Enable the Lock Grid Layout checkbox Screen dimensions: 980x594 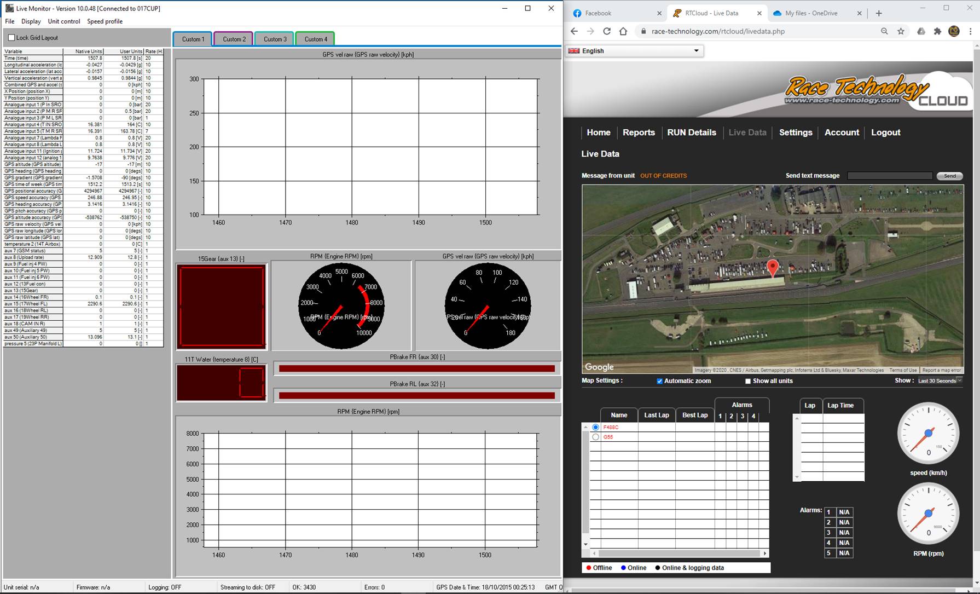point(11,38)
